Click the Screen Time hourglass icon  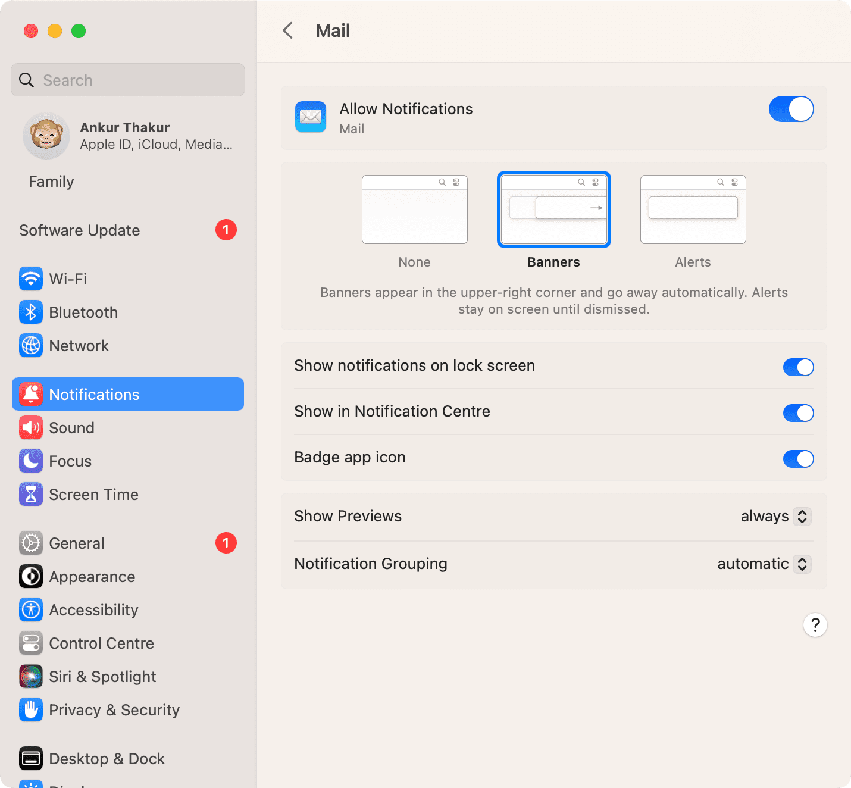31,494
